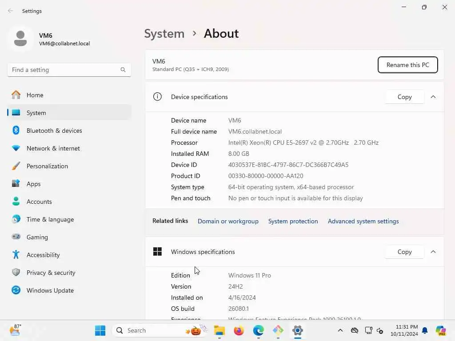Viewport: 455px width, 341px height.
Task: Click the System breadcrumb in the heading
Action: click(x=164, y=34)
